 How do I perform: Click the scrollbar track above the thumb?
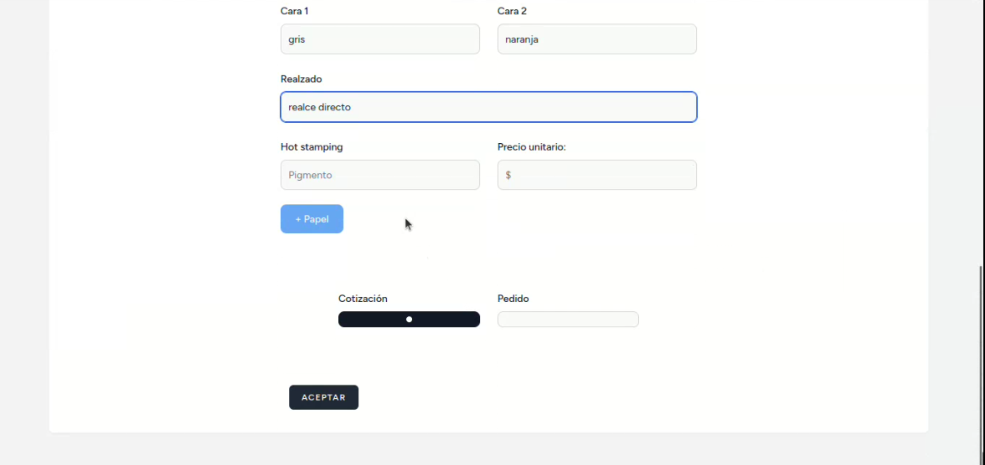(981, 125)
